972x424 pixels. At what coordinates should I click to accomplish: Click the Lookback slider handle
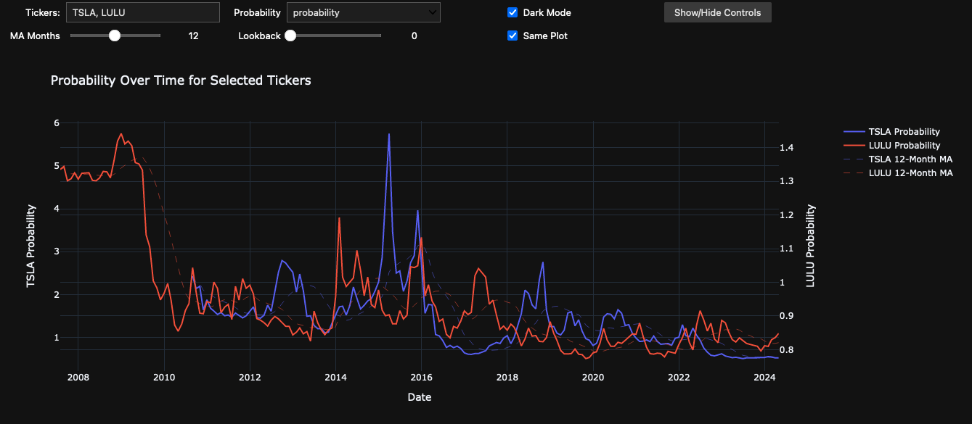pos(290,36)
